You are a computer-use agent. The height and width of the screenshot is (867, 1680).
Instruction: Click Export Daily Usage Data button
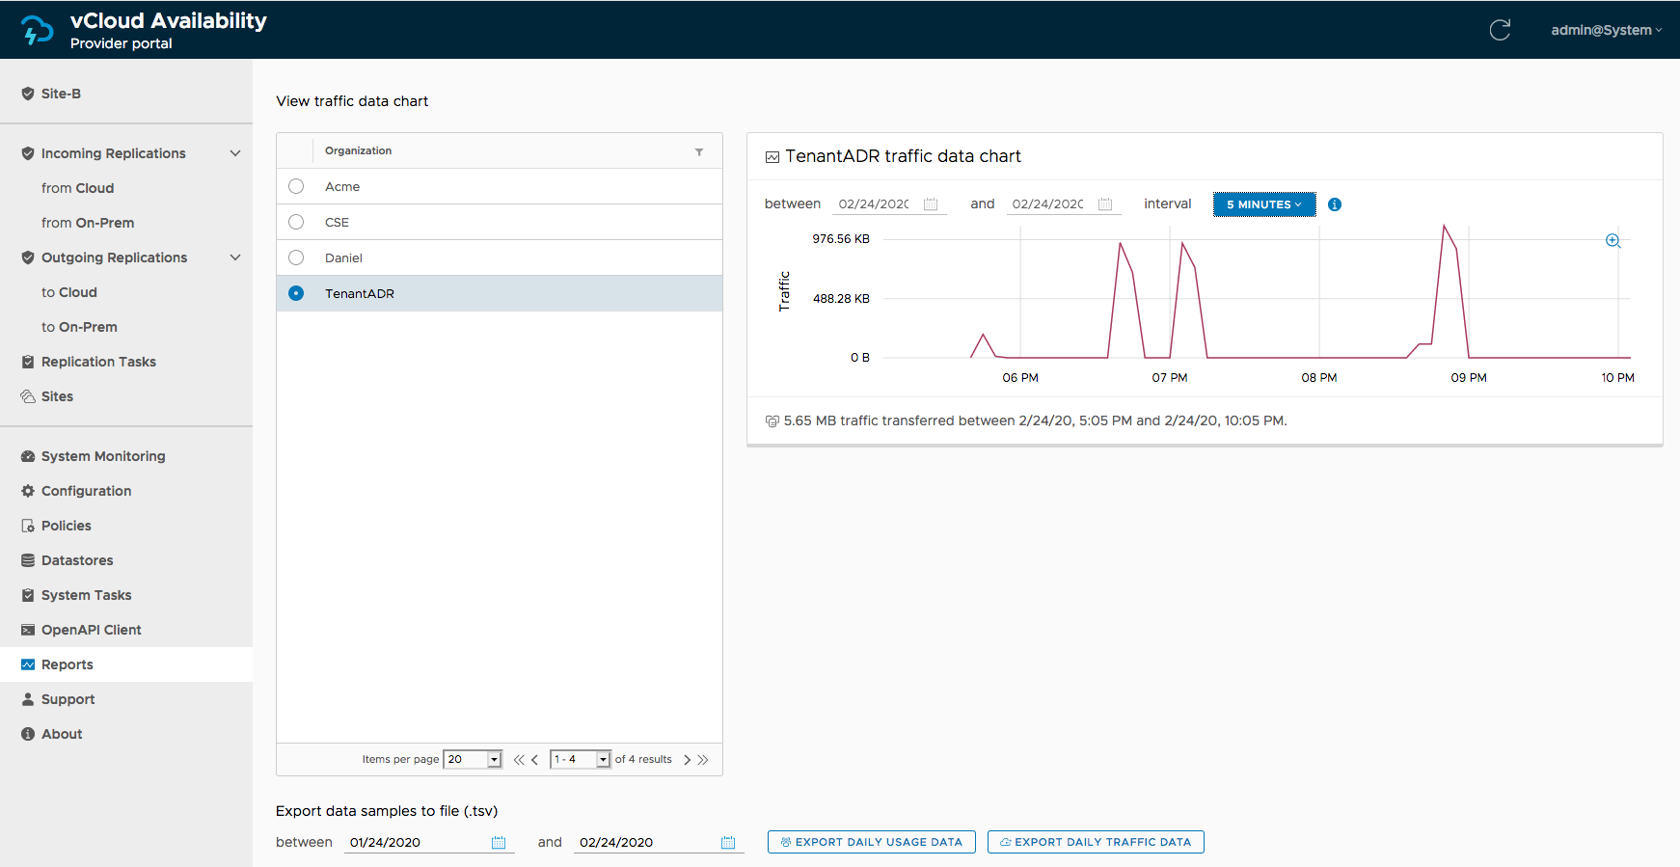pos(871,842)
